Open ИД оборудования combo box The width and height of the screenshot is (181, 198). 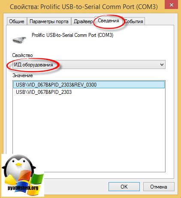click(89, 65)
